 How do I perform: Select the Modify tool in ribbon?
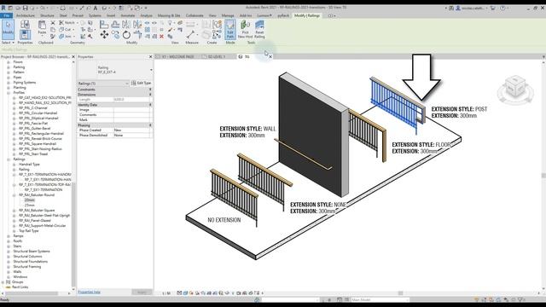point(8,29)
